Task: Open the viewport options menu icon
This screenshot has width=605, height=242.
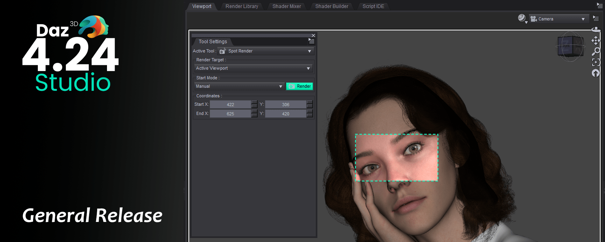Action: 596,18
